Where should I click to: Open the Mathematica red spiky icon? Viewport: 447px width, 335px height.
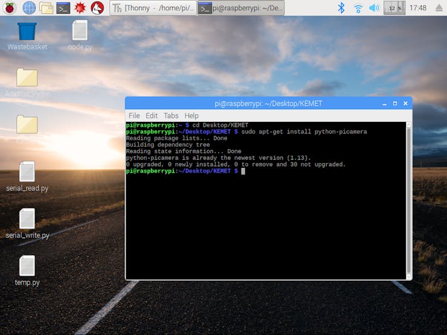[x=80, y=8]
